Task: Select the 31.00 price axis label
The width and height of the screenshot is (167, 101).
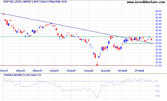Action: [158, 66]
